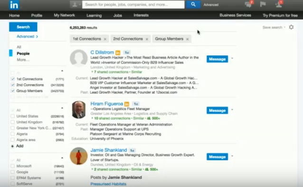Click Hiram Figueroa's 500+ connections icon
Screen dimensions: 303x187
tap(149, 118)
